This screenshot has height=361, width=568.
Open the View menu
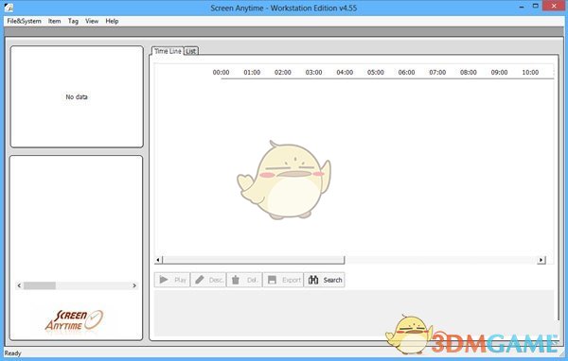click(x=92, y=21)
